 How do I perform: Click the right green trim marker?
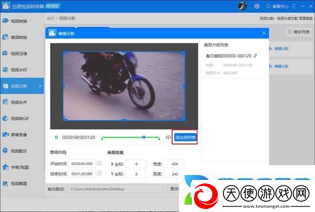coord(159,139)
